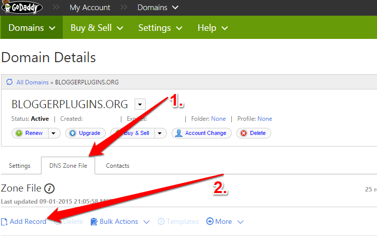Screen dimensions: 377x236
Task: Open Bulk Actions
Action: coord(119,221)
